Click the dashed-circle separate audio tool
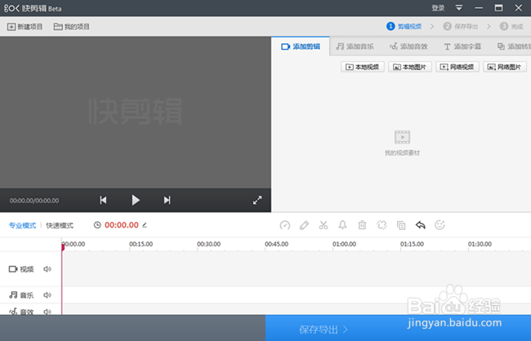The width and height of the screenshot is (531, 341). 382,225
